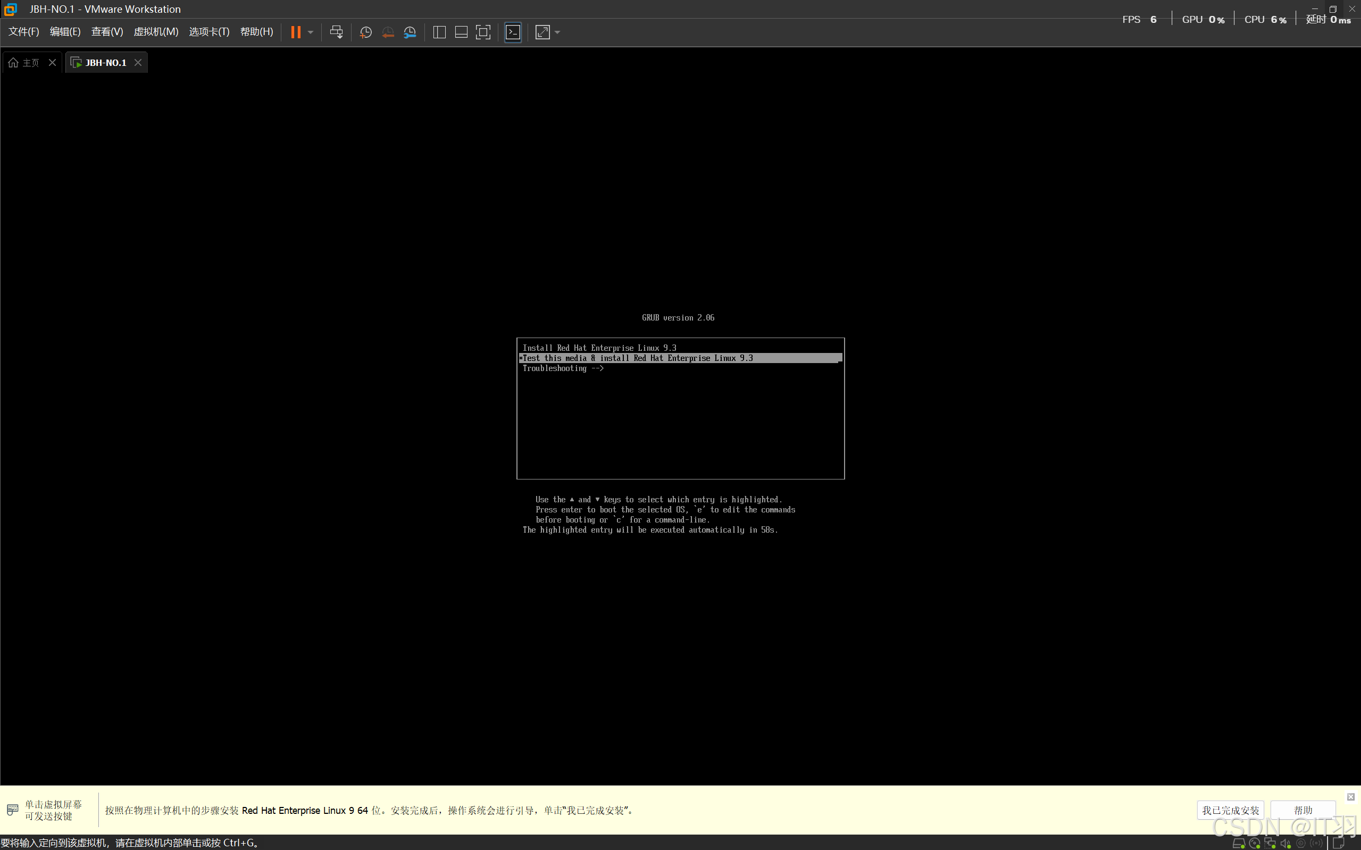Screen dimensions: 1361x850
Task: Open the power options dropdown arrow
Action: point(311,32)
